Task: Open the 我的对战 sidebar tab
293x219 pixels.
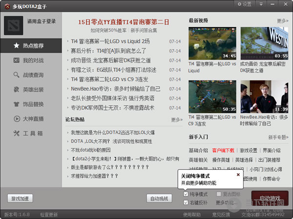Action: click(x=31, y=60)
